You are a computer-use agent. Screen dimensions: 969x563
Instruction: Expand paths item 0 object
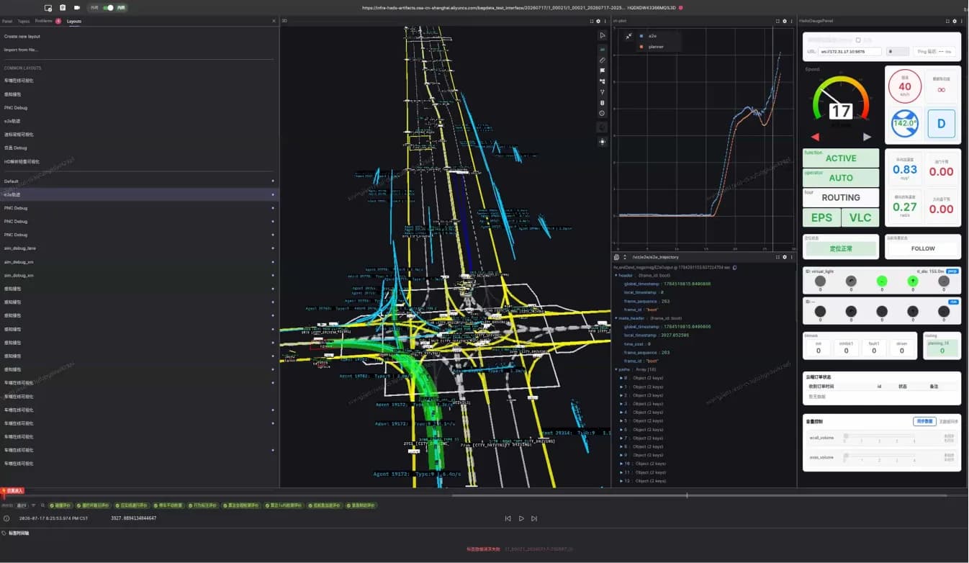622,378
